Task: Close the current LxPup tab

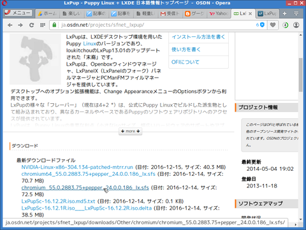Action: (251, 13)
